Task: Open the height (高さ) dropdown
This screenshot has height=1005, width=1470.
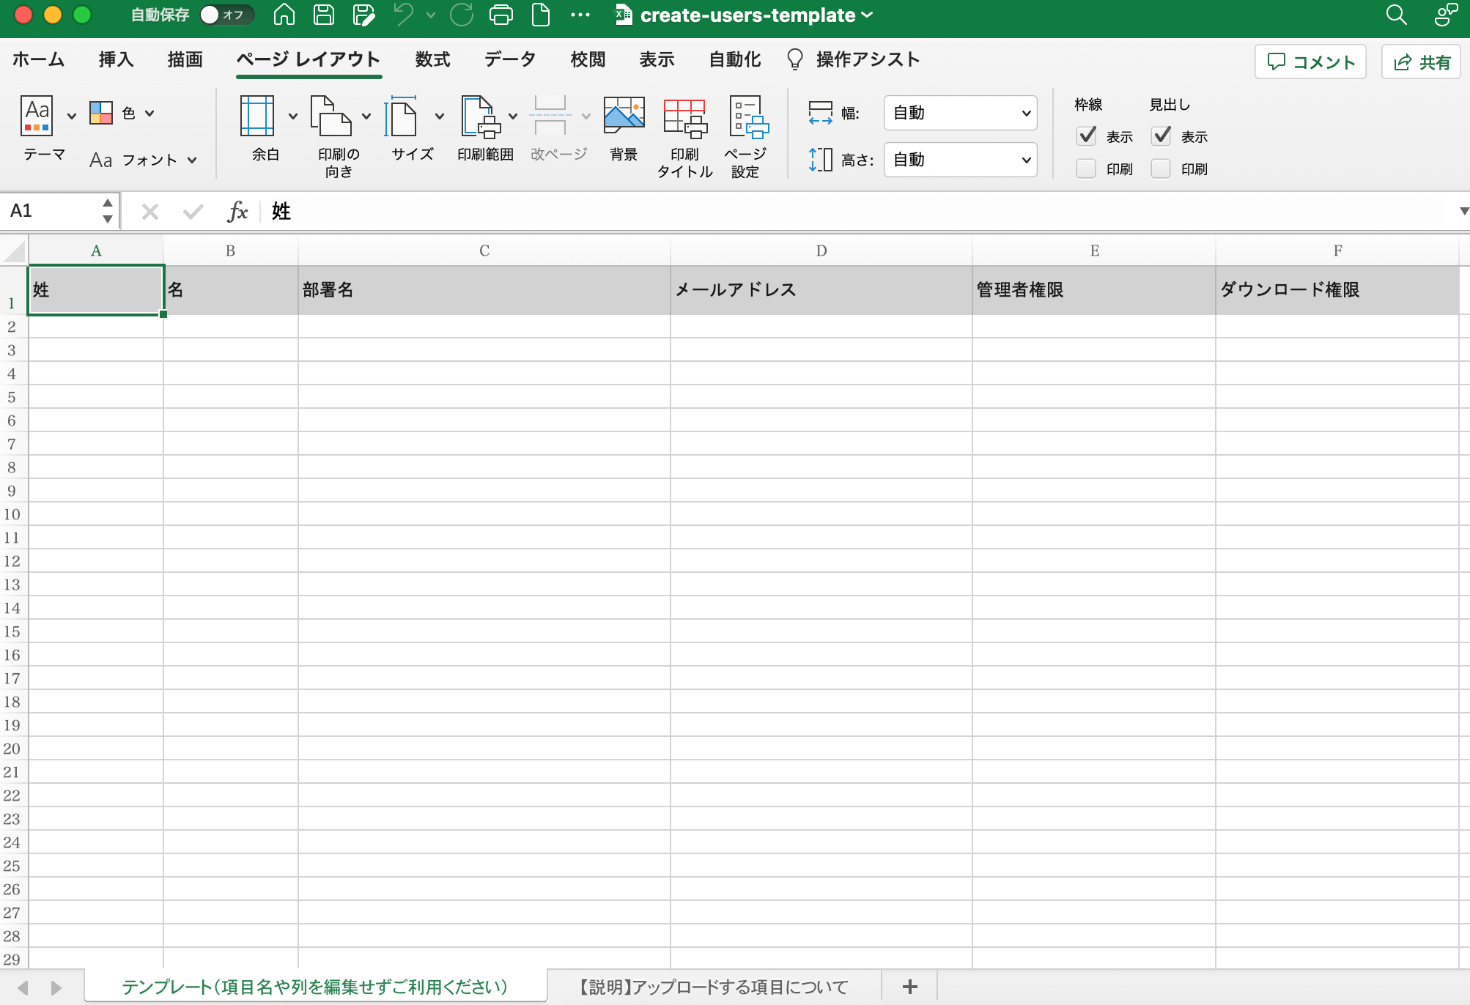Action: [x=960, y=160]
